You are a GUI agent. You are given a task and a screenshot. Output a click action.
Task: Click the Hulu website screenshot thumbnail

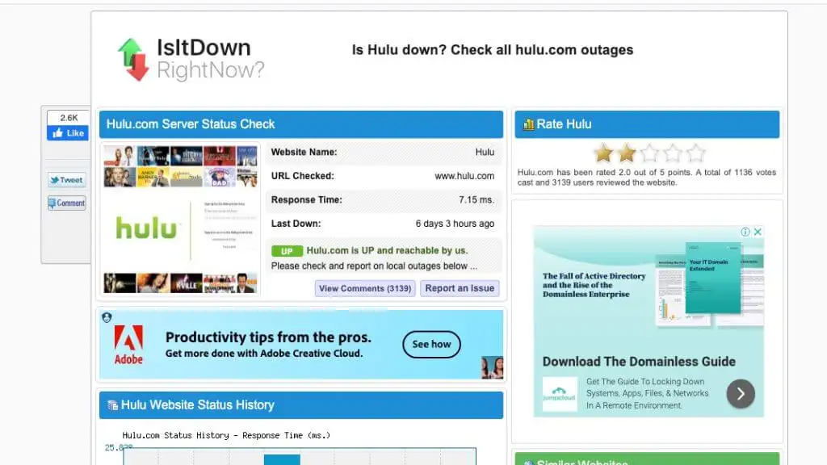(180, 220)
